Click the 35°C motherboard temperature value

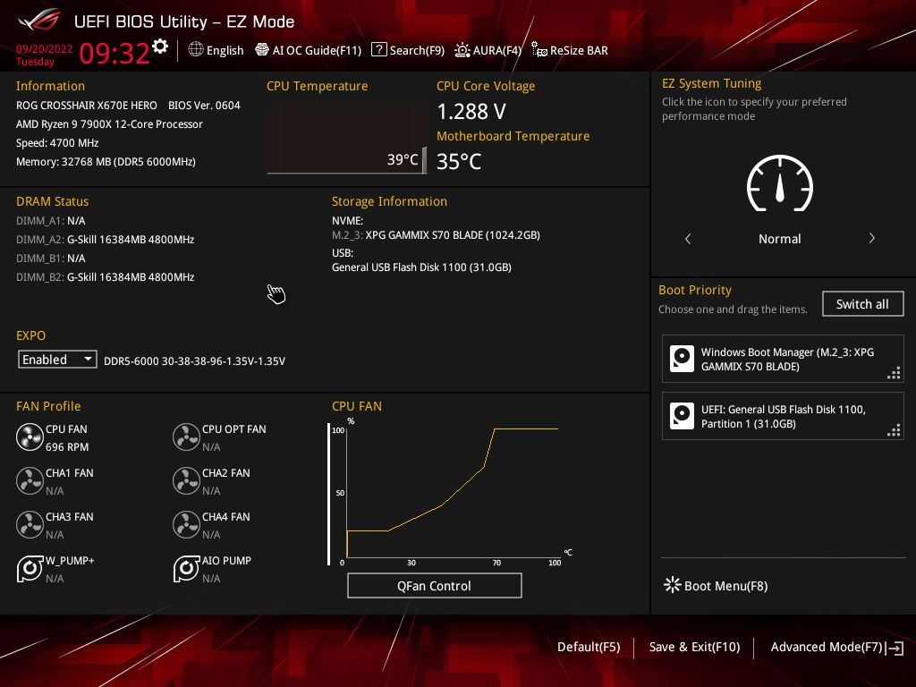[459, 161]
